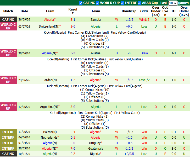Click the 0-1 result against Netherlands
Viewport: 190px width, 157px height.
pos(73,137)
